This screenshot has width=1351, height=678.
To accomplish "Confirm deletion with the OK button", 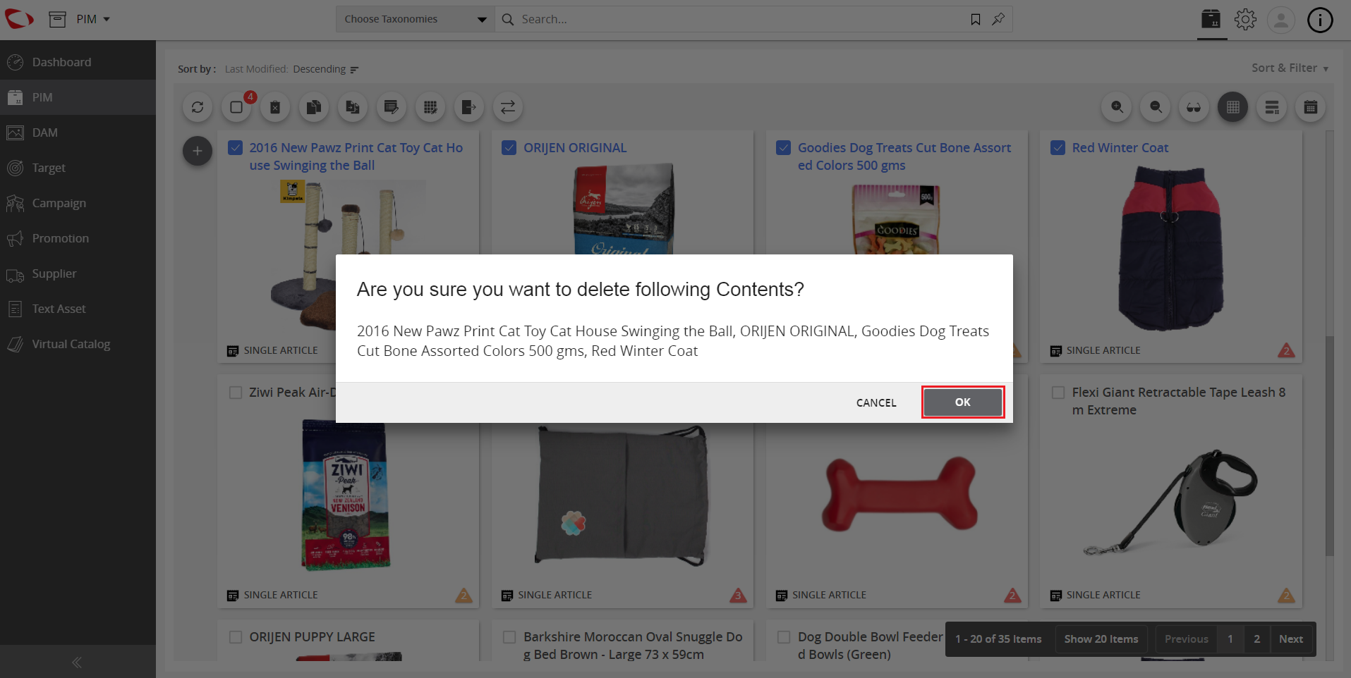I will coord(963,402).
